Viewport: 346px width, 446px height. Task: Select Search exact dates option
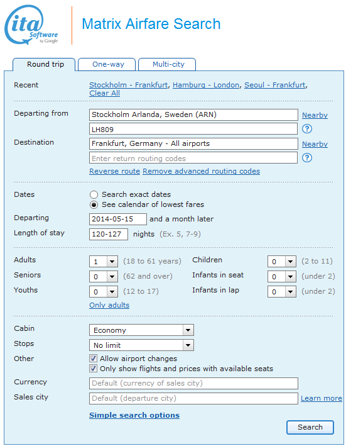pyautogui.click(x=94, y=194)
